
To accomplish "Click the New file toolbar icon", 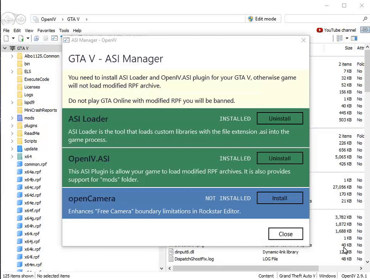I will coord(7,38).
